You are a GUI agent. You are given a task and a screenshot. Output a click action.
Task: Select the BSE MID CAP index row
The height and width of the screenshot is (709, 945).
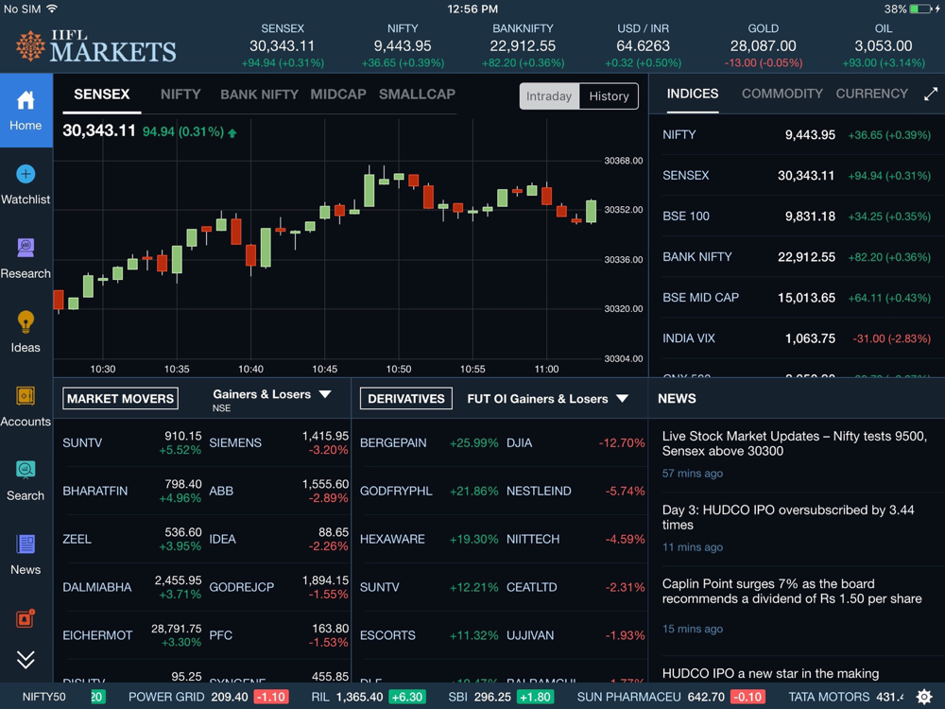[797, 298]
